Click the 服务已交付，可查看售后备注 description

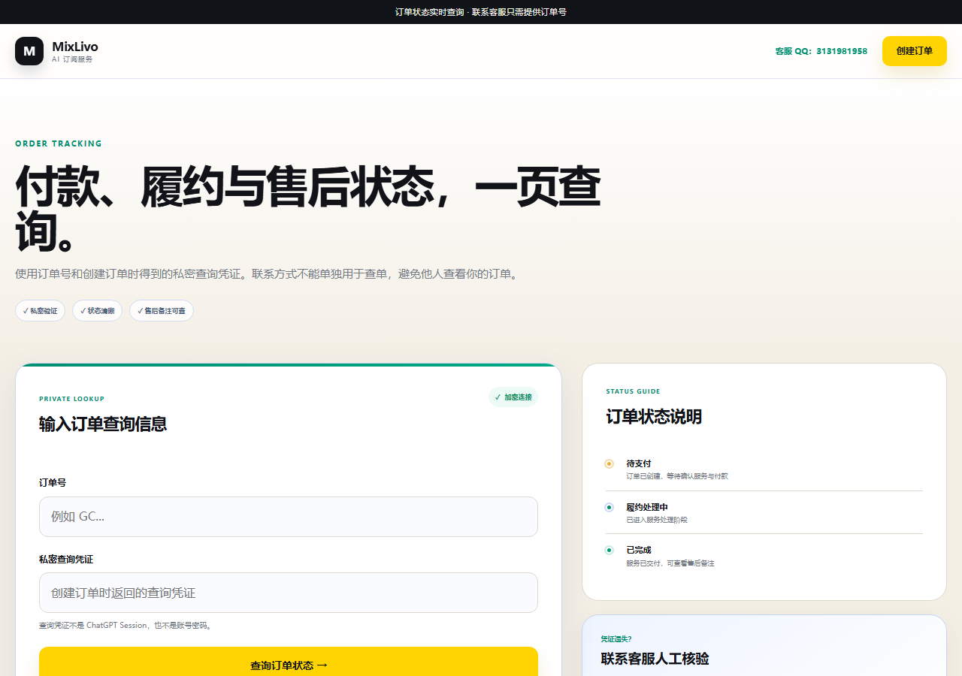coord(670,563)
